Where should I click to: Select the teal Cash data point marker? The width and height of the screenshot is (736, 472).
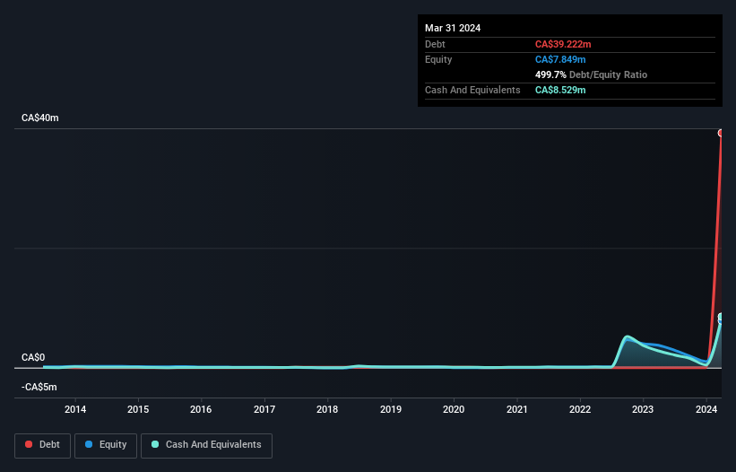pos(721,317)
